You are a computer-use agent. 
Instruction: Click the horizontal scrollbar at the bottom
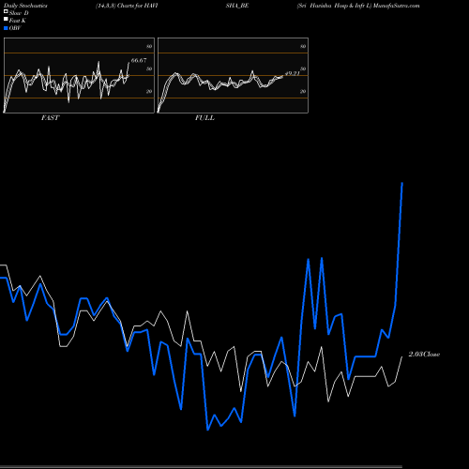pos(201,467)
